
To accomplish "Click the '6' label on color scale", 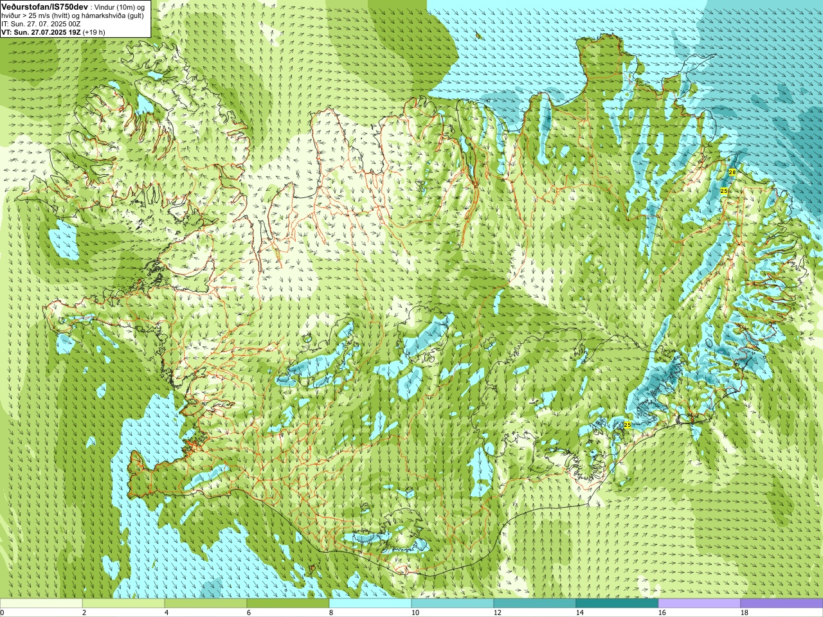I will click(249, 613).
